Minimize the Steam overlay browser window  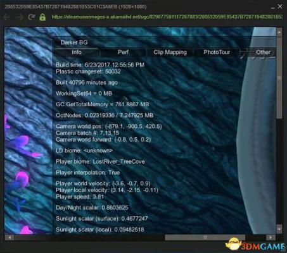[273, 7]
